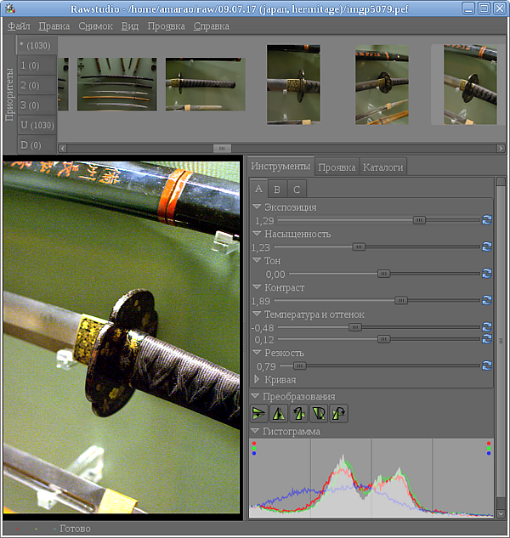Click the Mirror transform icon

278,414
